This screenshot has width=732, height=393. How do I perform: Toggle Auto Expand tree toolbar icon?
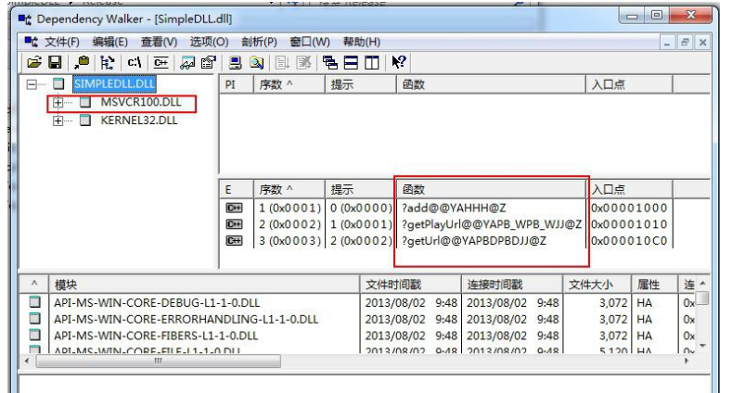[x=108, y=62]
